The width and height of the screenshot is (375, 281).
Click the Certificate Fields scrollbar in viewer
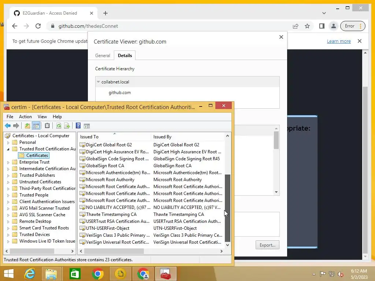(276, 140)
